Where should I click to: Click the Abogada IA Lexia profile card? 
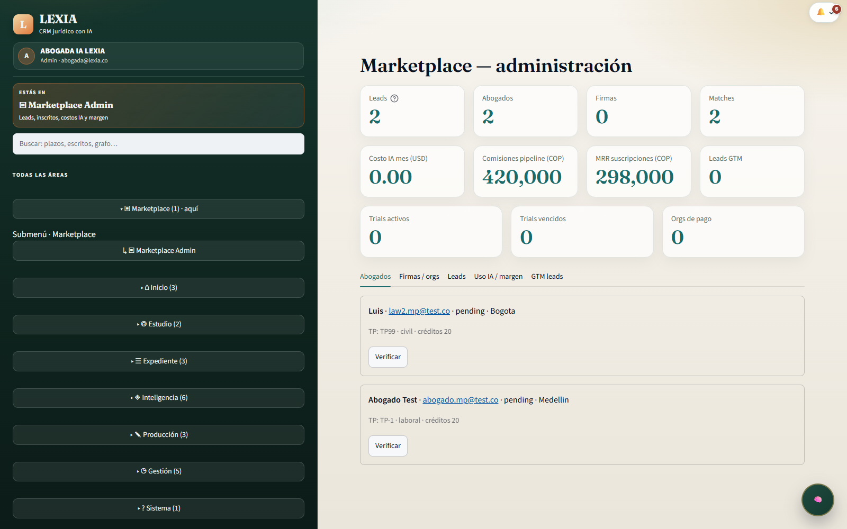coord(158,56)
